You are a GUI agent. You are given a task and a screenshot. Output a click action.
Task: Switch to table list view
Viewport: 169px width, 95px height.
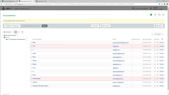pyautogui.click(x=16, y=32)
